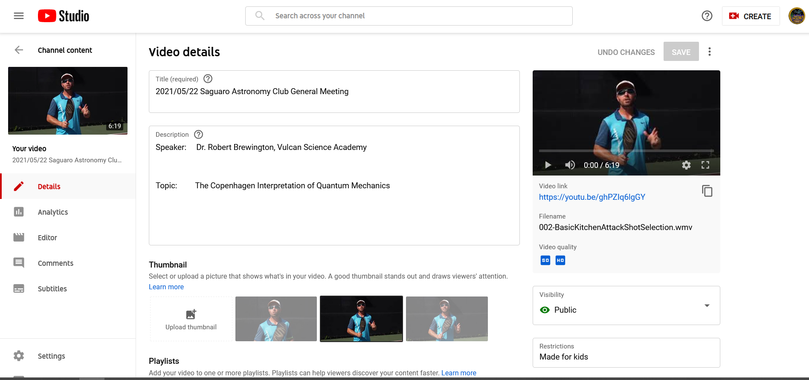
Task: Click Playlists Learn more link
Action: [x=459, y=373]
